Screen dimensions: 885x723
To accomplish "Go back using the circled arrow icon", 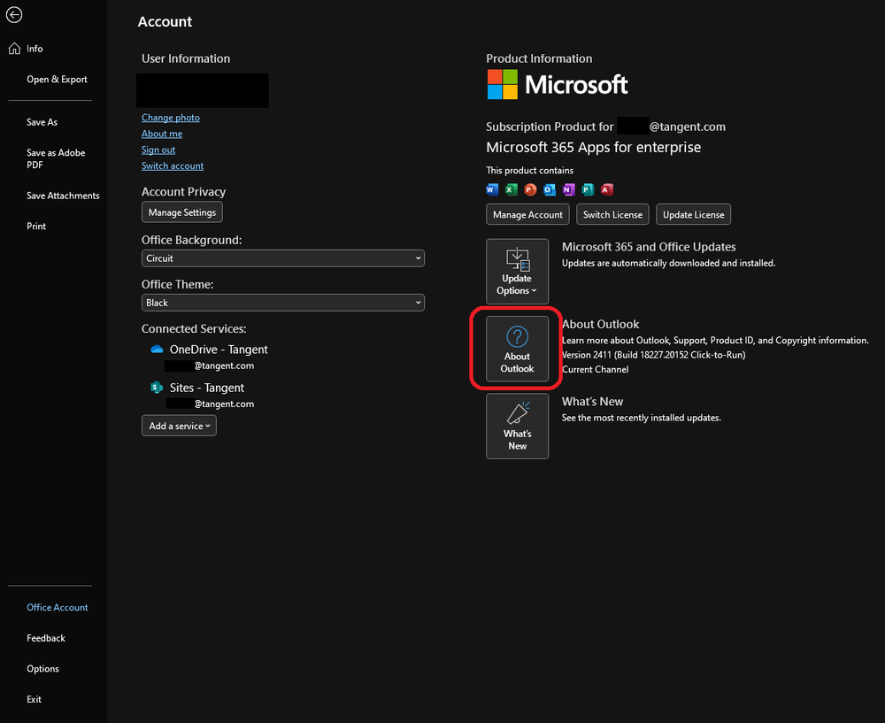I will [14, 15].
